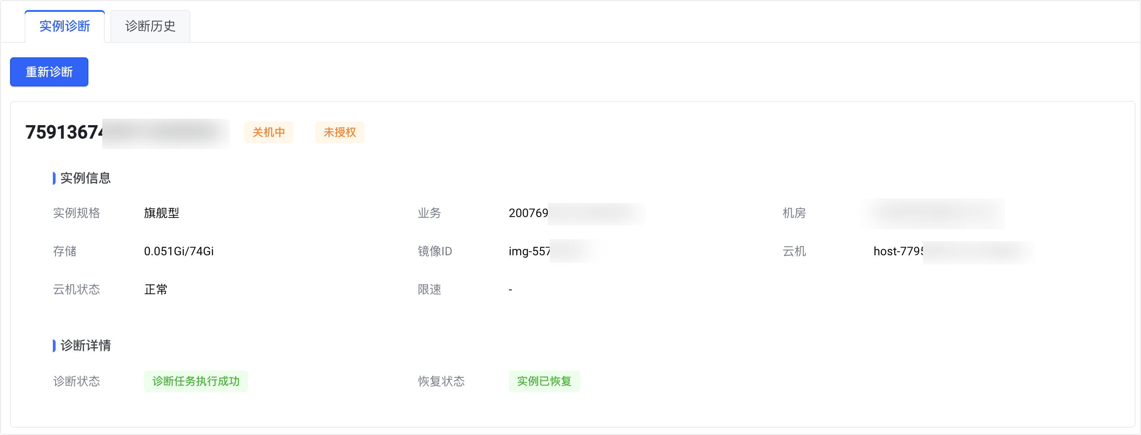Switch to the 诊断历史 tab
This screenshot has height=435, width=1141.
[x=150, y=26]
